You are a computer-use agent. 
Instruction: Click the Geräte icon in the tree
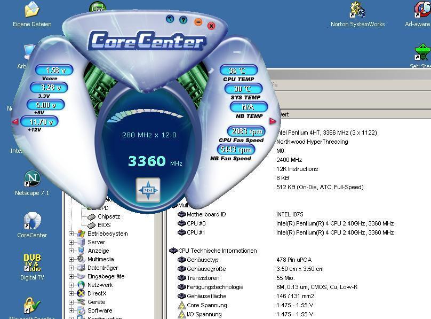(x=81, y=302)
